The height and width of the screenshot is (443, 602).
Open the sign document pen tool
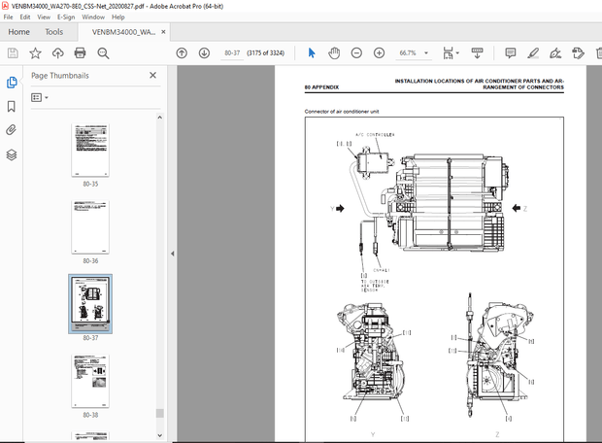(555, 53)
